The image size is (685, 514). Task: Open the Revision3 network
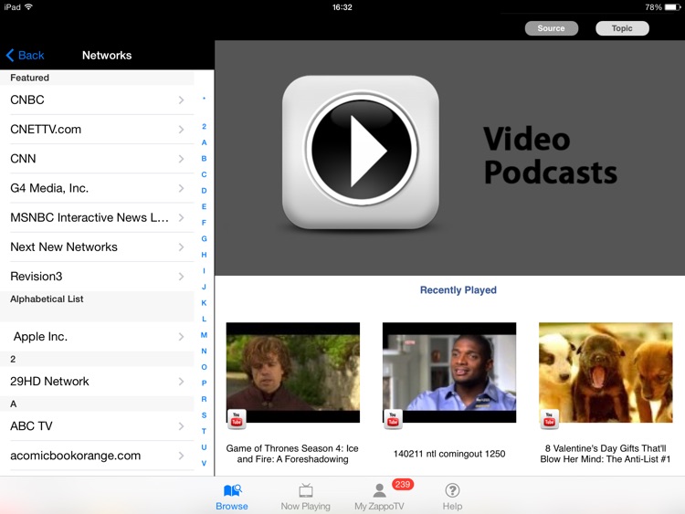click(97, 277)
